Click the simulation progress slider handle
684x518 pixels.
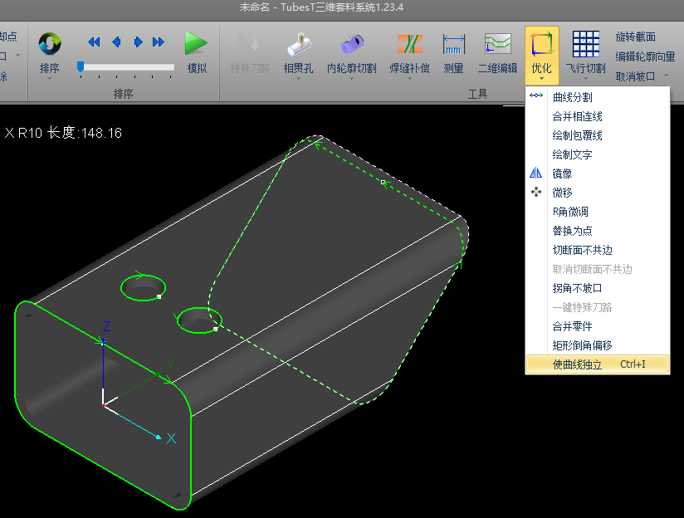pyautogui.click(x=81, y=66)
